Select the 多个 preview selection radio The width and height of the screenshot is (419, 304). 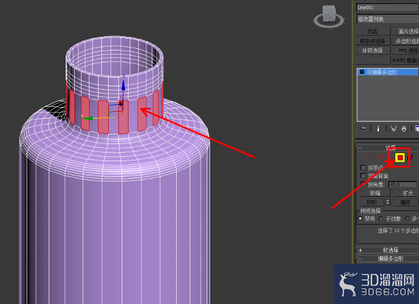[407, 218]
